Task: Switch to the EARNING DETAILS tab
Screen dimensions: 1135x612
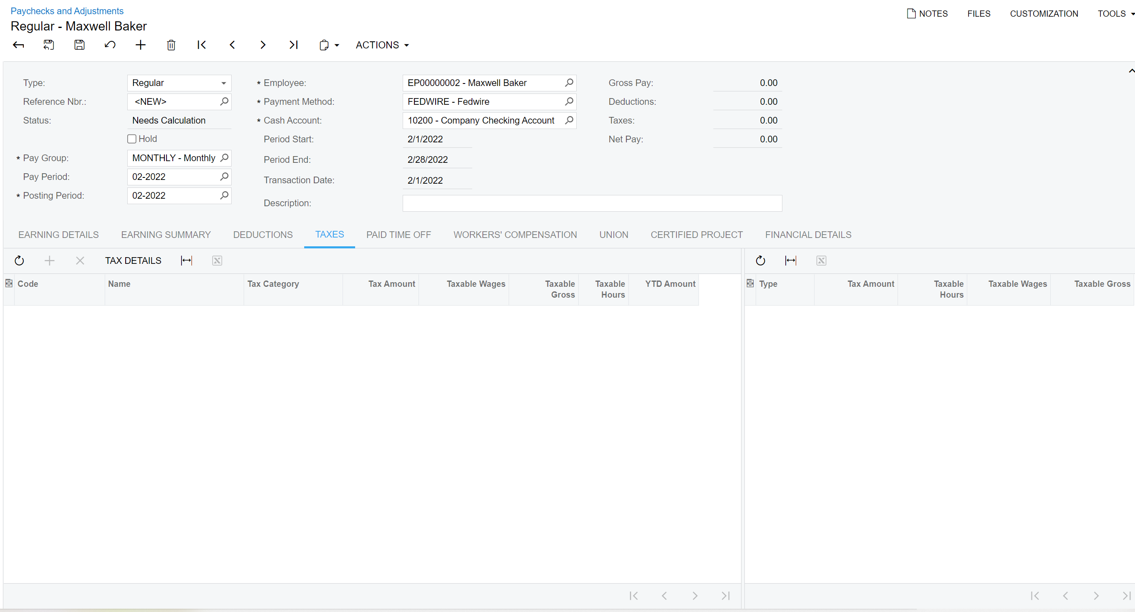Action: click(x=58, y=235)
